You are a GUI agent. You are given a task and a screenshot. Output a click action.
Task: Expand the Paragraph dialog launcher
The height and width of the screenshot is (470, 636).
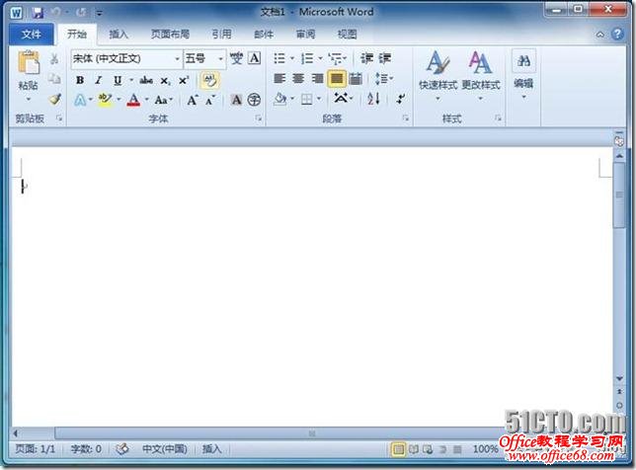406,118
